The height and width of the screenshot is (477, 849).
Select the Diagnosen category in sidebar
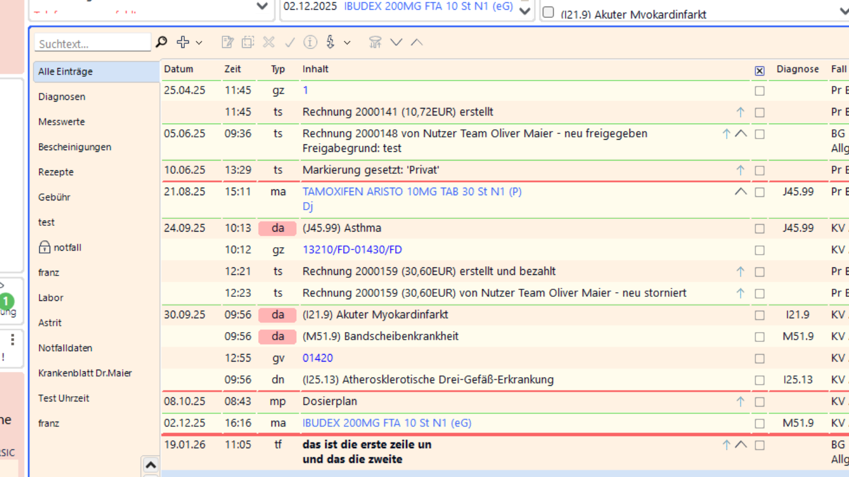62,96
